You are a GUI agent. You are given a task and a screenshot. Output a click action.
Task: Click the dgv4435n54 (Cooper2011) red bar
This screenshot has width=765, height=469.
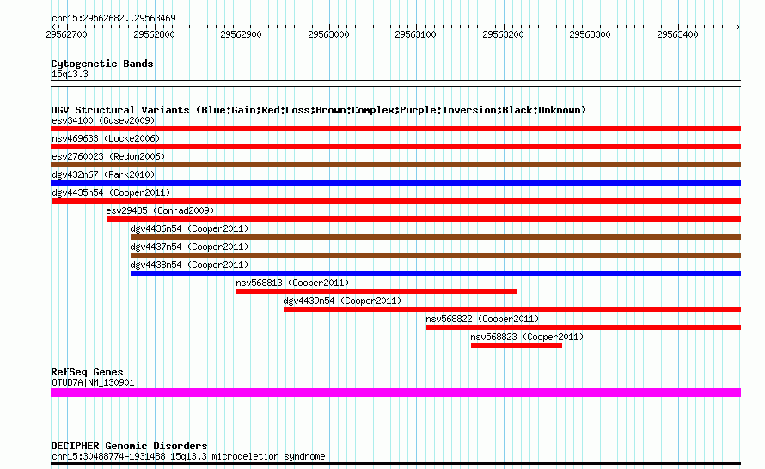coord(395,201)
